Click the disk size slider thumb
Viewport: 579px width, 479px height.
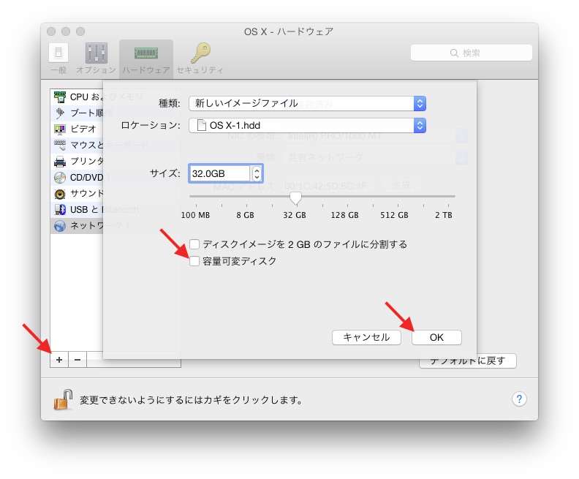pos(295,197)
